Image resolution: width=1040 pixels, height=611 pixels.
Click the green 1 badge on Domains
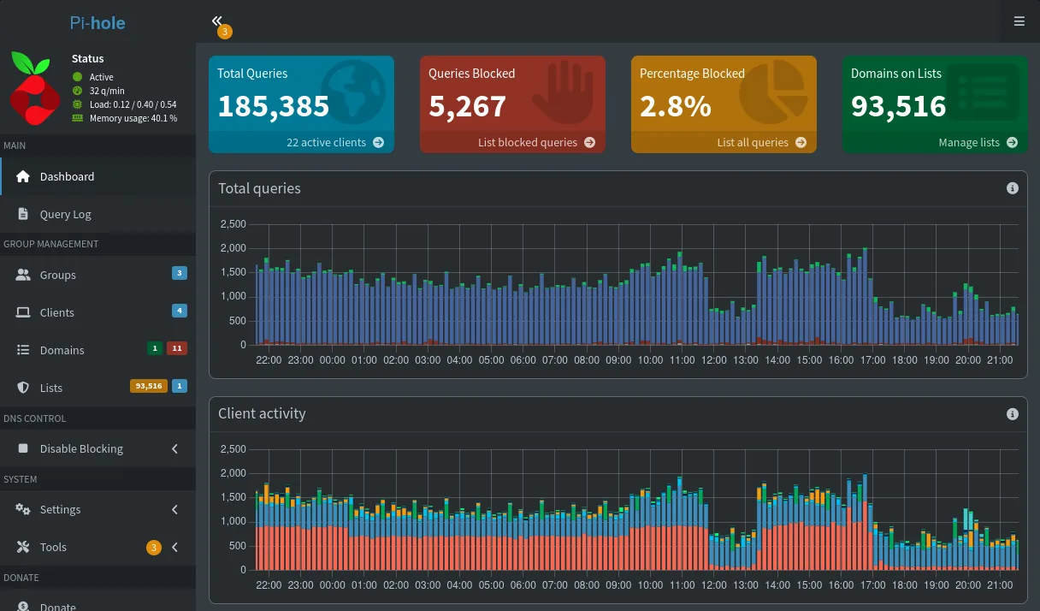click(x=155, y=348)
